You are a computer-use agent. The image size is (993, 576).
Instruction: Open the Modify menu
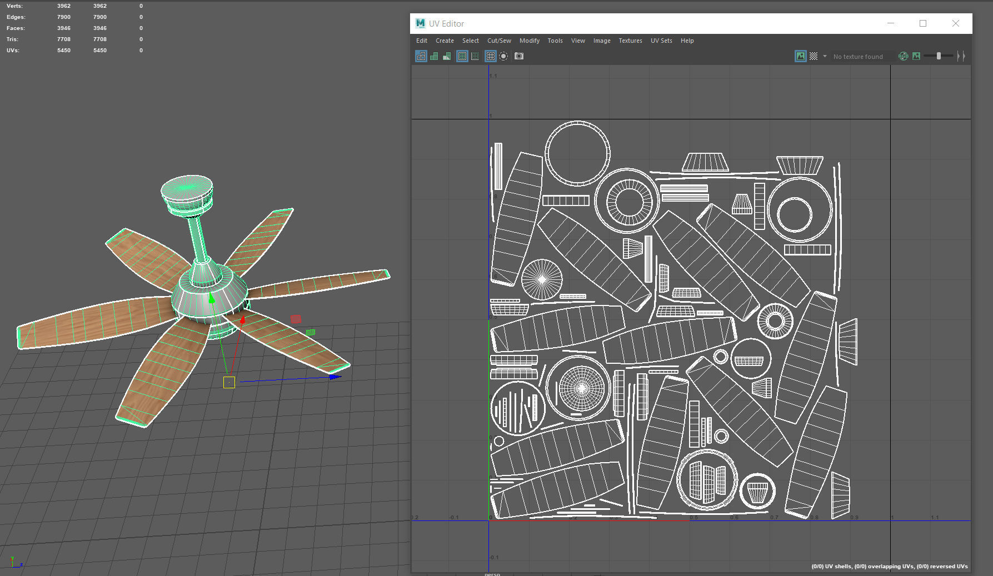[530, 41]
